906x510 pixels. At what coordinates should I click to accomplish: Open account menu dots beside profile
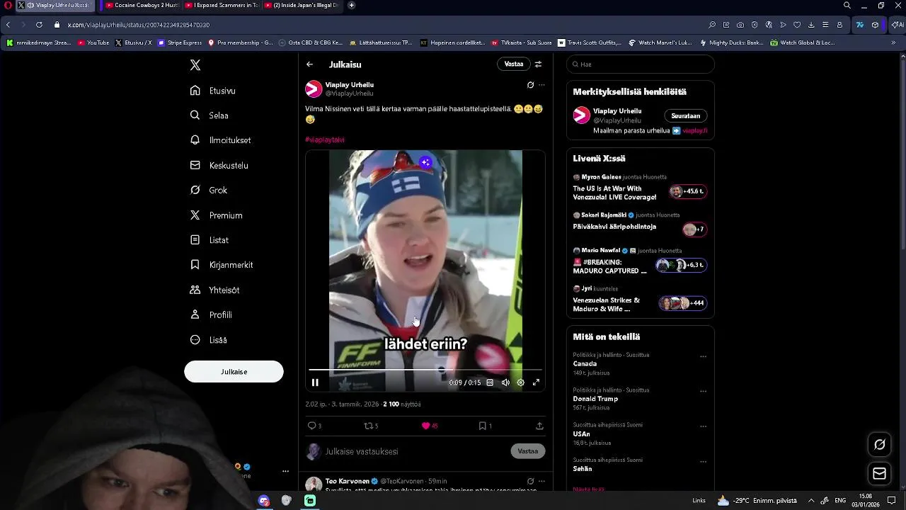coord(285,471)
